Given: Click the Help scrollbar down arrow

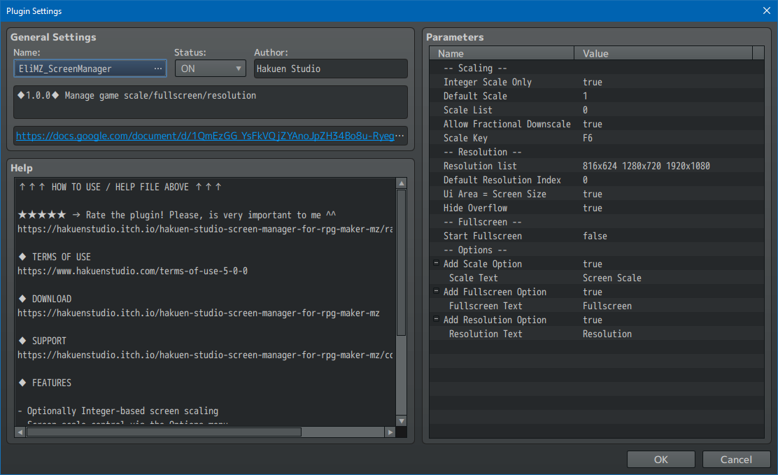Looking at the screenshot, I should 402,421.
